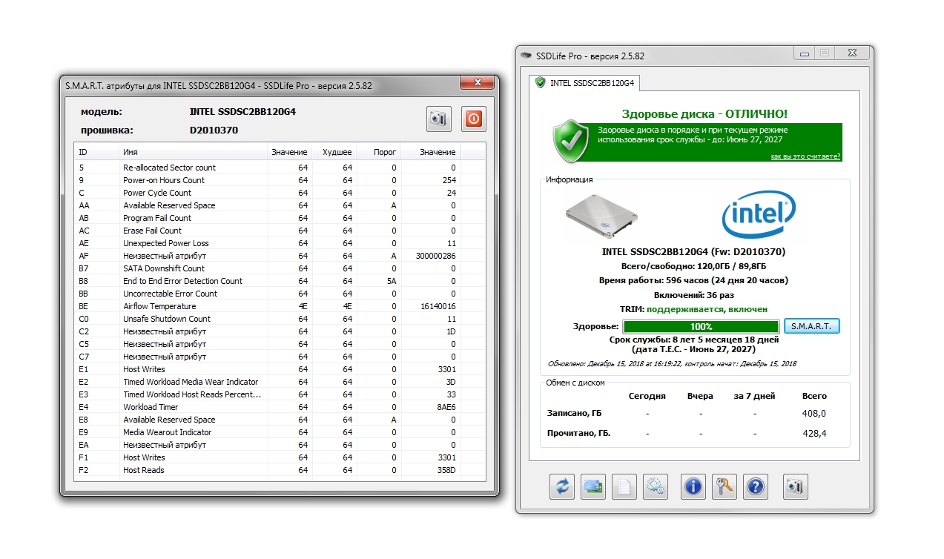The image size is (944, 559).
Task: Sort by the Худшее column header
Action: [x=334, y=152]
